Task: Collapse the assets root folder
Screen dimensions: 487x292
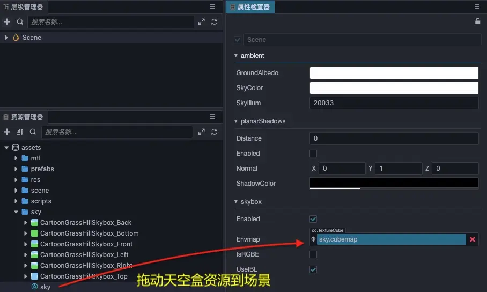Action: click(x=6, y=148)
